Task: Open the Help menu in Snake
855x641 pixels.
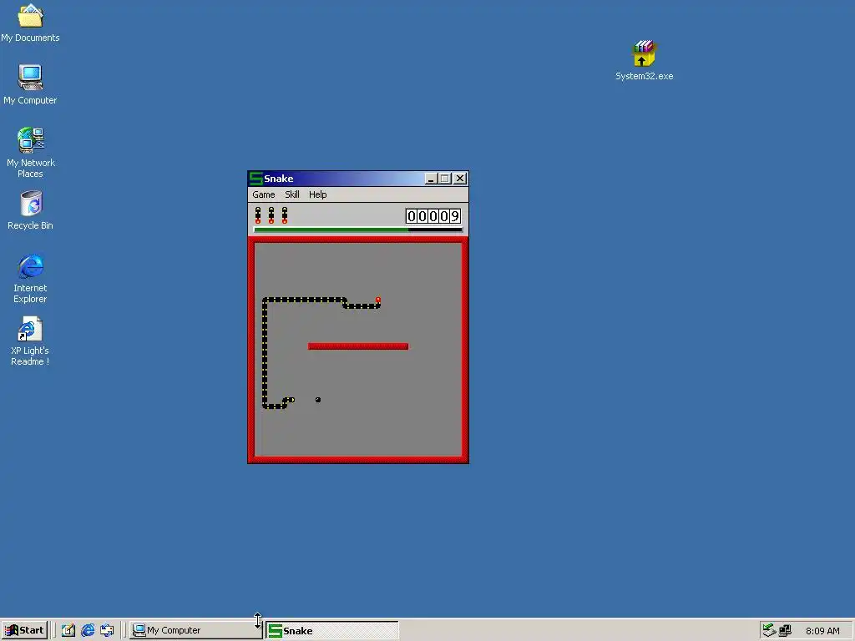Action: 317,194
